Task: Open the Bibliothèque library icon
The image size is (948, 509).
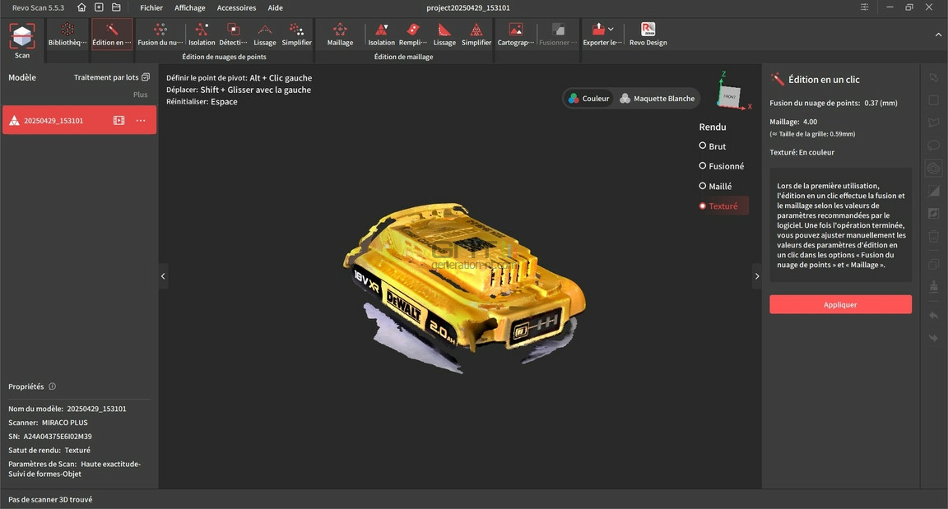Action: pos(67,35)
